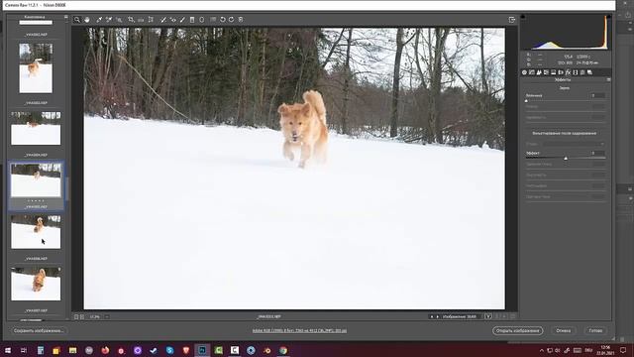
Task: Go to next image arrow
Action: tap(438, 317)
